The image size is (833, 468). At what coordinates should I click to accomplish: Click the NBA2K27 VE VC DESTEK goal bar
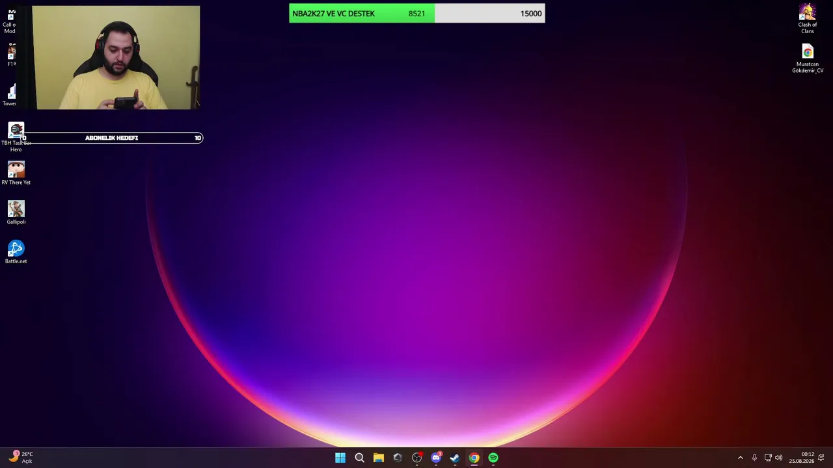[417, 13]
